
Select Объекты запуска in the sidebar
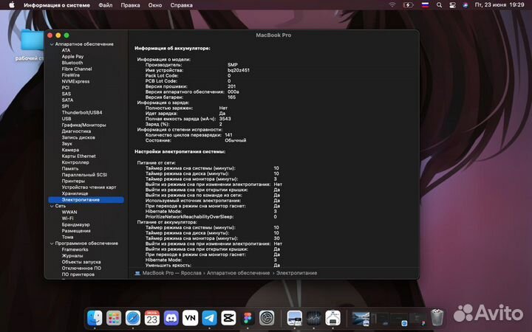click(81, 262)
